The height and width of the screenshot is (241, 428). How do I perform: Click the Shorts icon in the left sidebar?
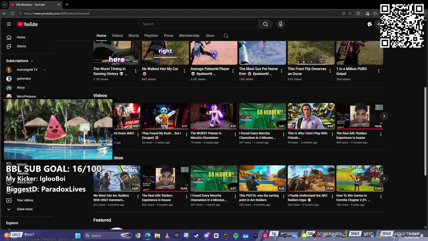[x=9, y=46]
